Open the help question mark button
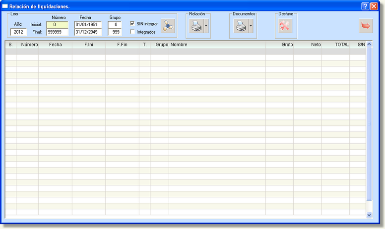Viewport: 385px width, 229px height. click(365, 6)
